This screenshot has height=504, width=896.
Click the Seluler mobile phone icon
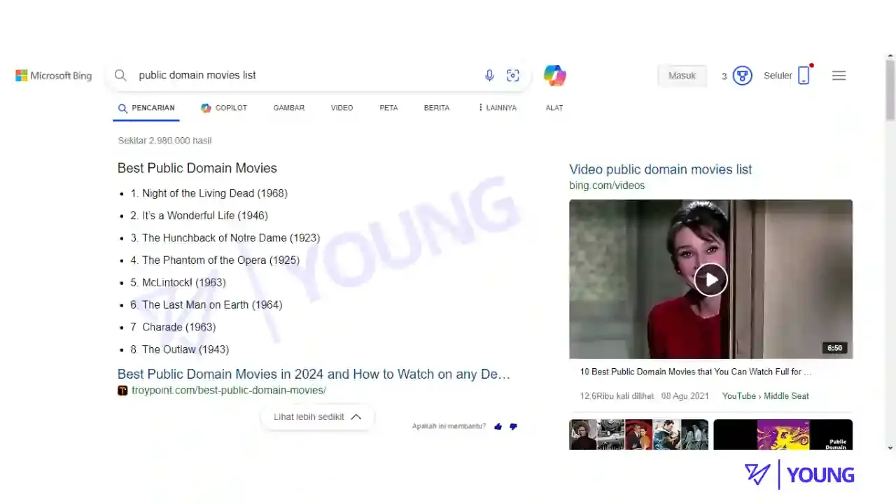[x=804, y=76]
